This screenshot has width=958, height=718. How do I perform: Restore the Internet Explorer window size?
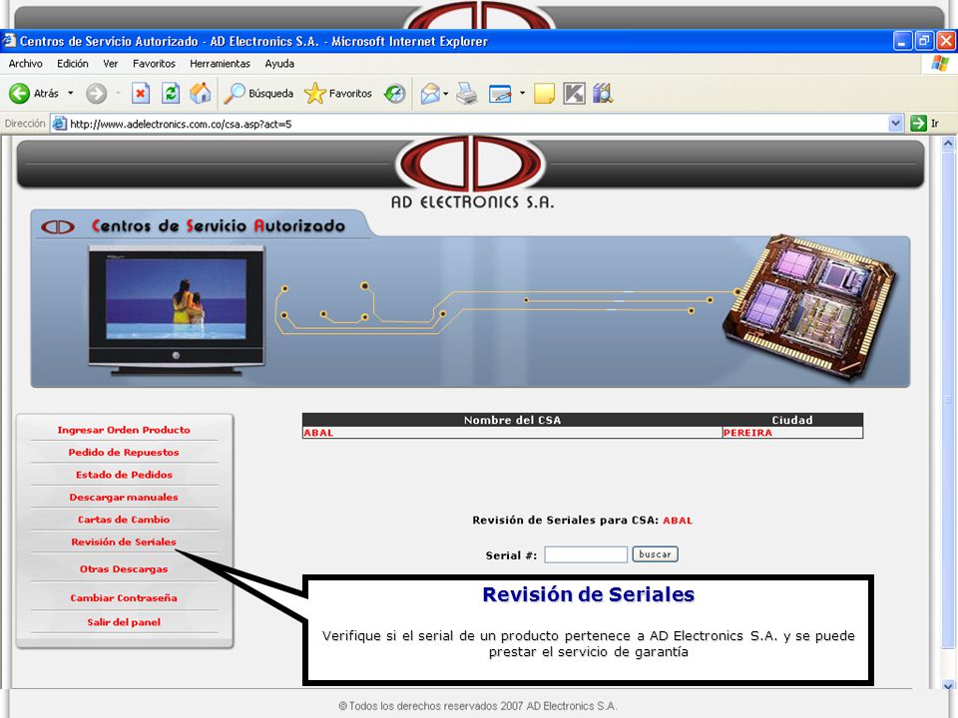point(924,41)
